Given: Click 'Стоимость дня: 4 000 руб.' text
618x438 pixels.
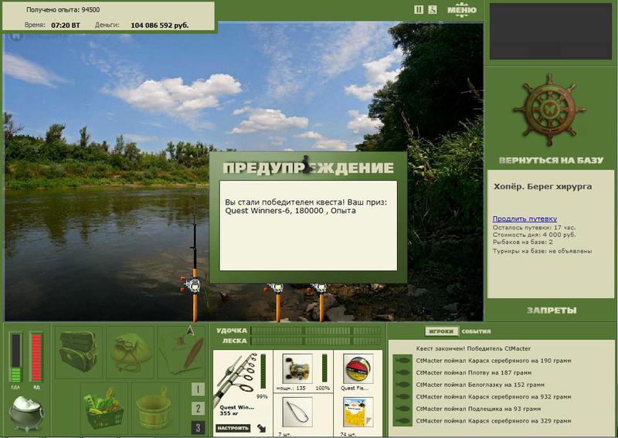Looking at the screenshot, I should 534,235.
